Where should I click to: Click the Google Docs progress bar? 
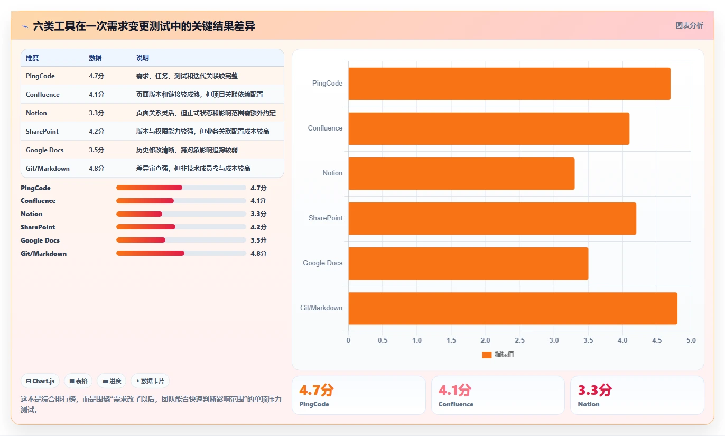181,240
